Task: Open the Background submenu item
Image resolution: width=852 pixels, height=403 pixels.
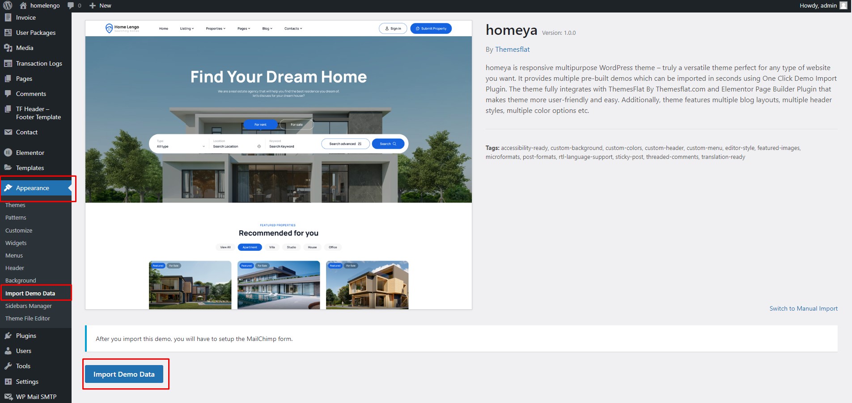Action: (21, 281)
